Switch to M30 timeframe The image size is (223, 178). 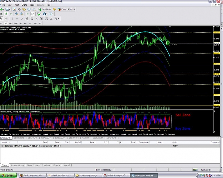[16, 23]
